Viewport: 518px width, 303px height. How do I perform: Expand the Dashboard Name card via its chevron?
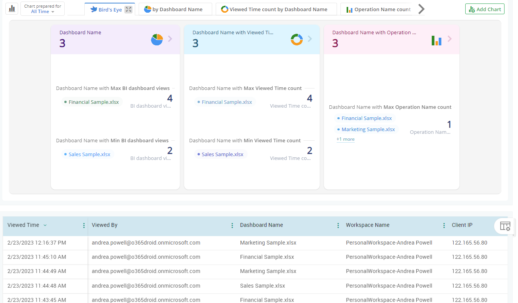click(170, 39)
